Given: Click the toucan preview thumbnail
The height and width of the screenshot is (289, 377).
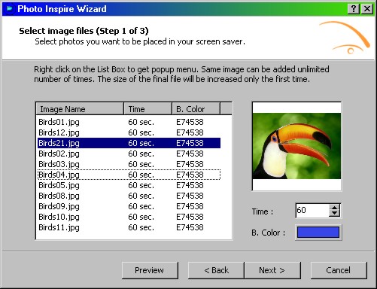Looking at the screenshot, I should coord(296,146).
